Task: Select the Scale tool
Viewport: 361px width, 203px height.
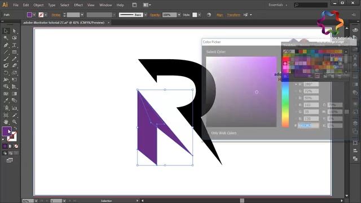Action: pyautogui.click(x=14, y=73)
